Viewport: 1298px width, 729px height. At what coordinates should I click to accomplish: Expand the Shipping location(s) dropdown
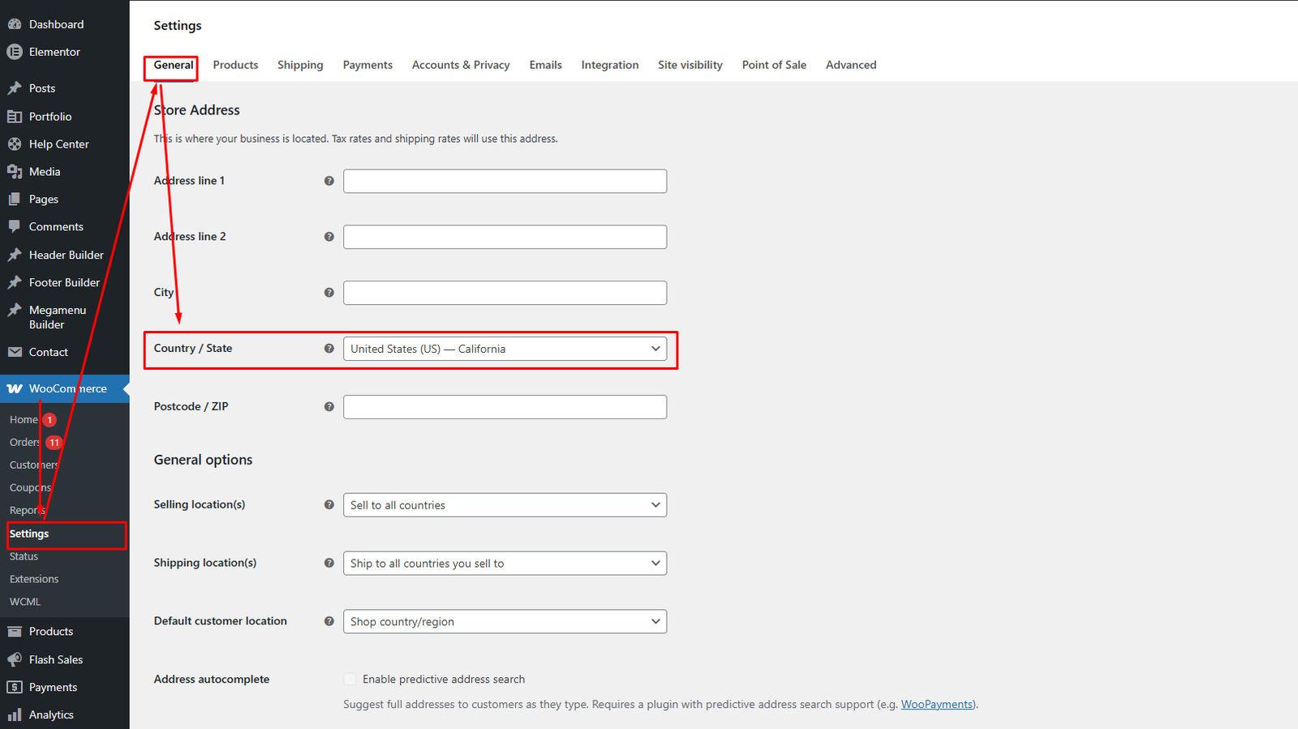click(505, 564)
